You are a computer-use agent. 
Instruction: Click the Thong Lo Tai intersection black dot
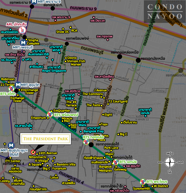pos(91,145)
